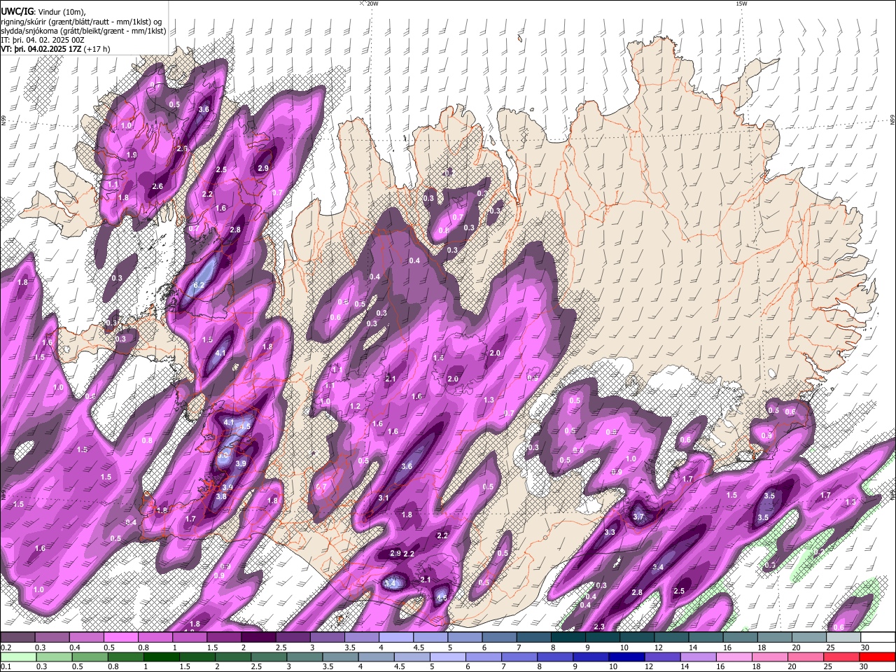Pick the upper legend swatch starting at 6
896x672 pixels.
[x=499, y=638]
